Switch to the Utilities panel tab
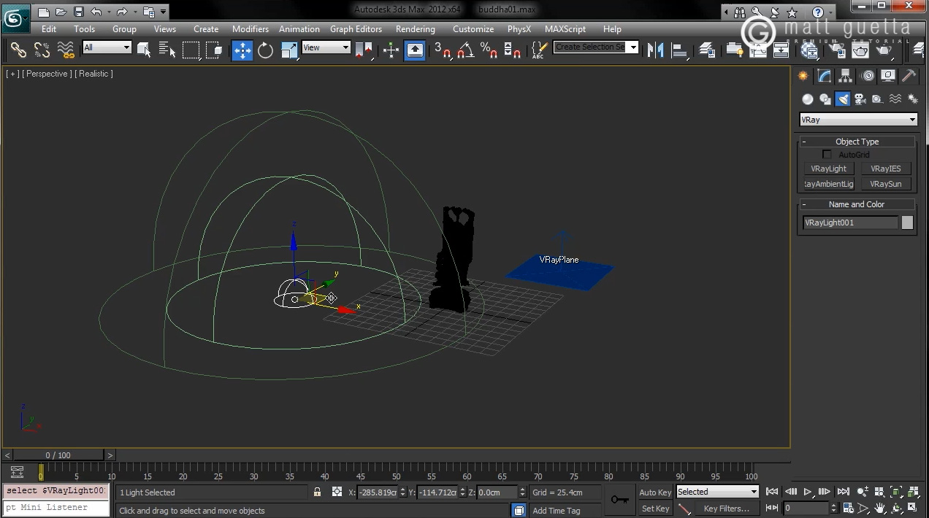This screenshot has height=518, width=929. click(x=909, y=76)
